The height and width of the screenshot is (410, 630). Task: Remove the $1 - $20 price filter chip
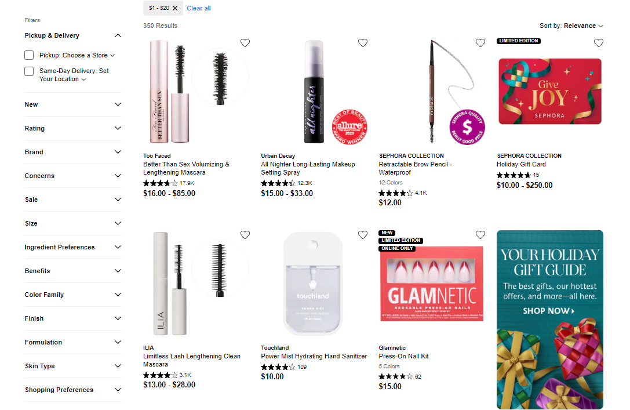coord(175,8)
